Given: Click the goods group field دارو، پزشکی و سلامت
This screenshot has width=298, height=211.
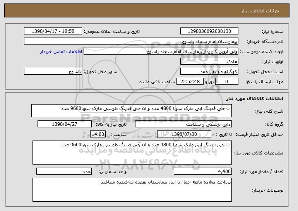Looking at the screenshot, I should tap(183, 124).
